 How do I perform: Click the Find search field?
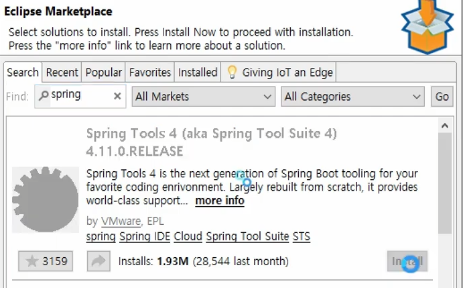tap(80, 96)
